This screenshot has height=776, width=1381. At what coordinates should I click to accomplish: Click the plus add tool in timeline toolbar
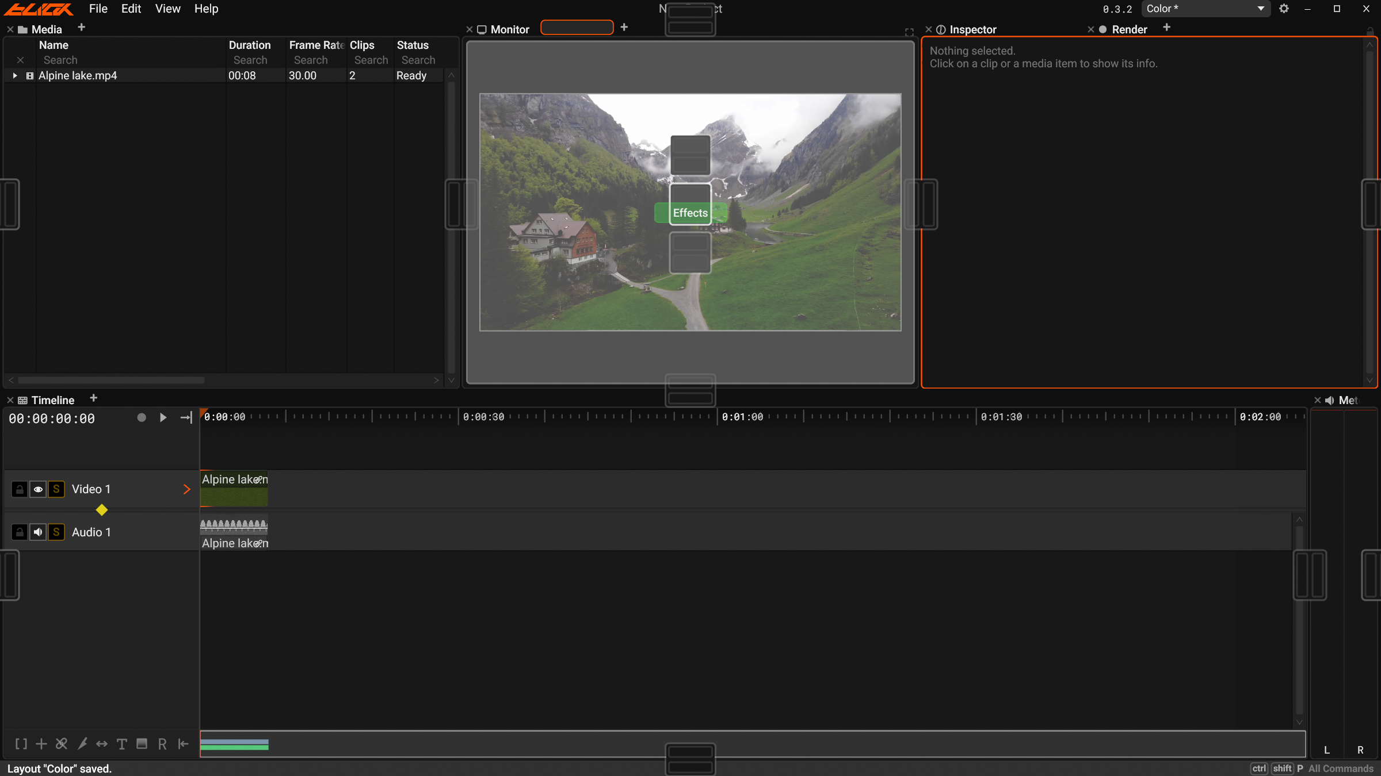(41, 744)
